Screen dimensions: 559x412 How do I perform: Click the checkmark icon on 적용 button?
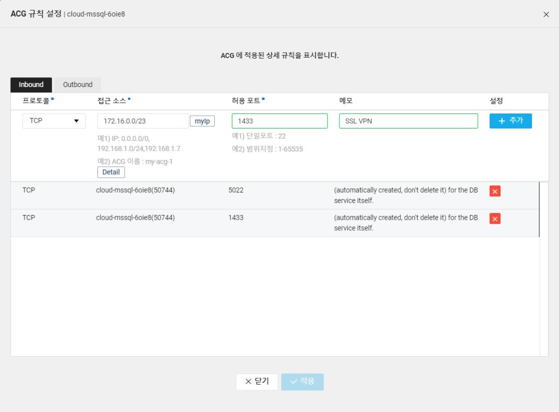[295, 381]
